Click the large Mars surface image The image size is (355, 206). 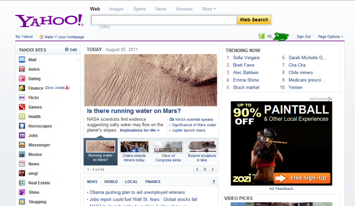point(150,80)
